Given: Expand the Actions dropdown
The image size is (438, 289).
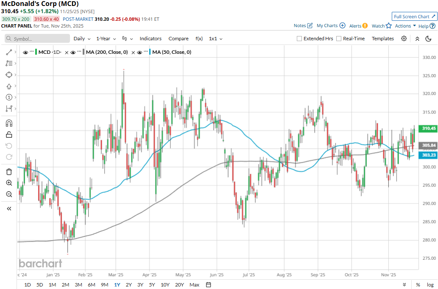Looking at the screenshot, I should click(x=405, y=26).
